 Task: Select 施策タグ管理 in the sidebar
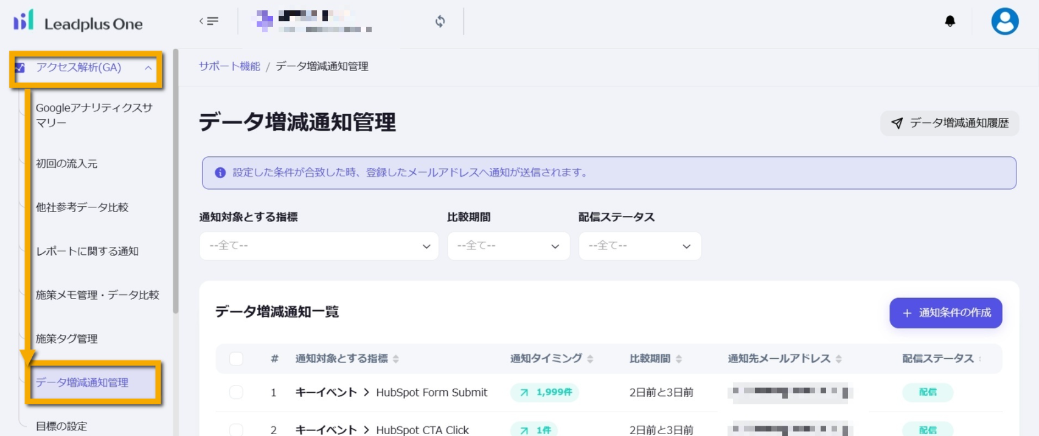coord(67,339)
